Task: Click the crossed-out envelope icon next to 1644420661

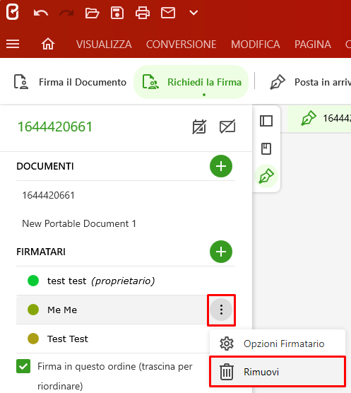Action: (x=227, y=127)
